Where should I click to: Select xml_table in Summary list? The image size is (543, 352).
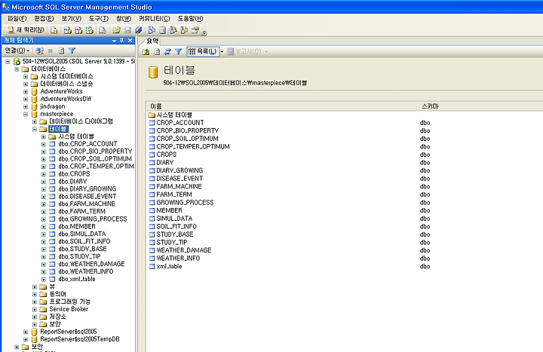[x=169, y=266]
